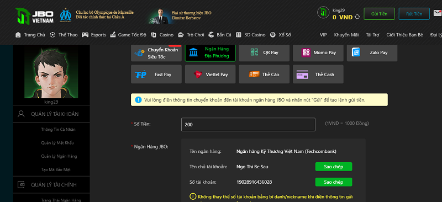Click the bank name Techcombank text
This screenshot has width=442, height=202.
pyautogui.click(x=286, y=151)
